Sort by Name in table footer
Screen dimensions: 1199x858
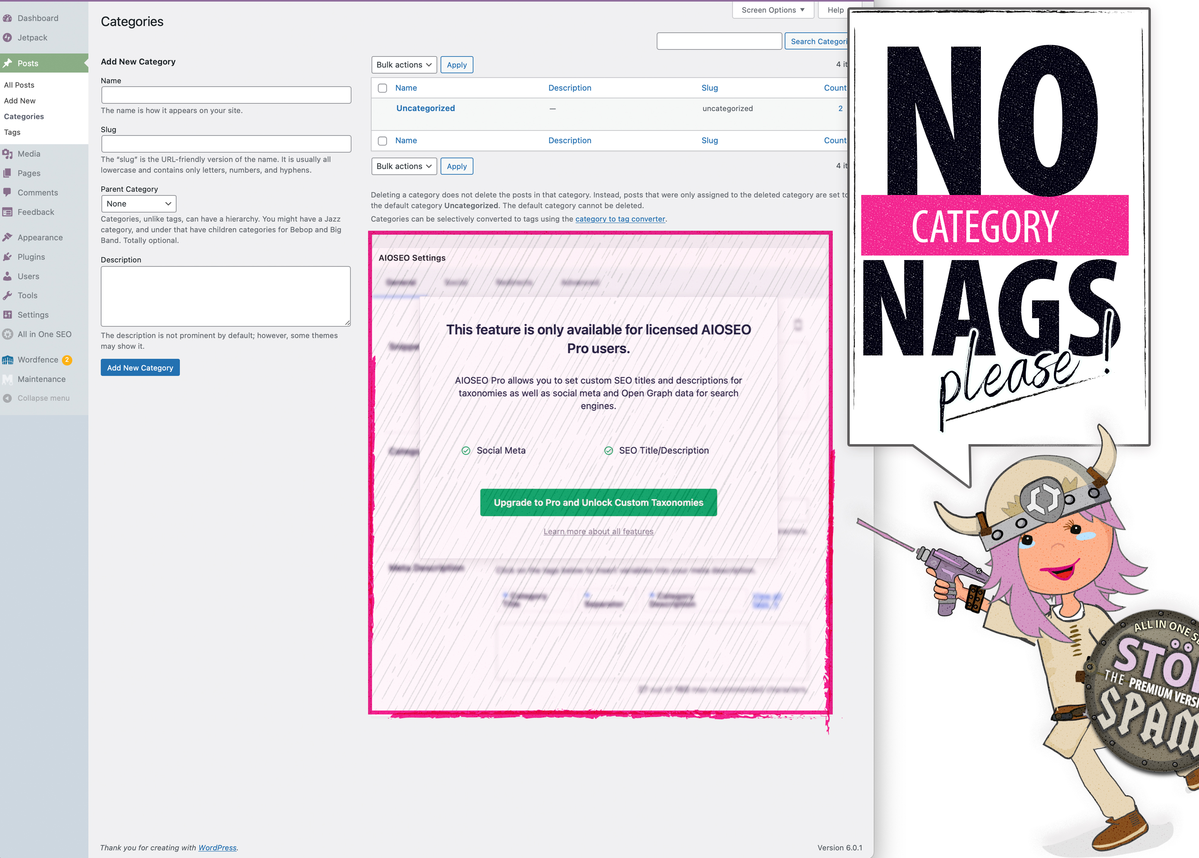click(406, 140)
